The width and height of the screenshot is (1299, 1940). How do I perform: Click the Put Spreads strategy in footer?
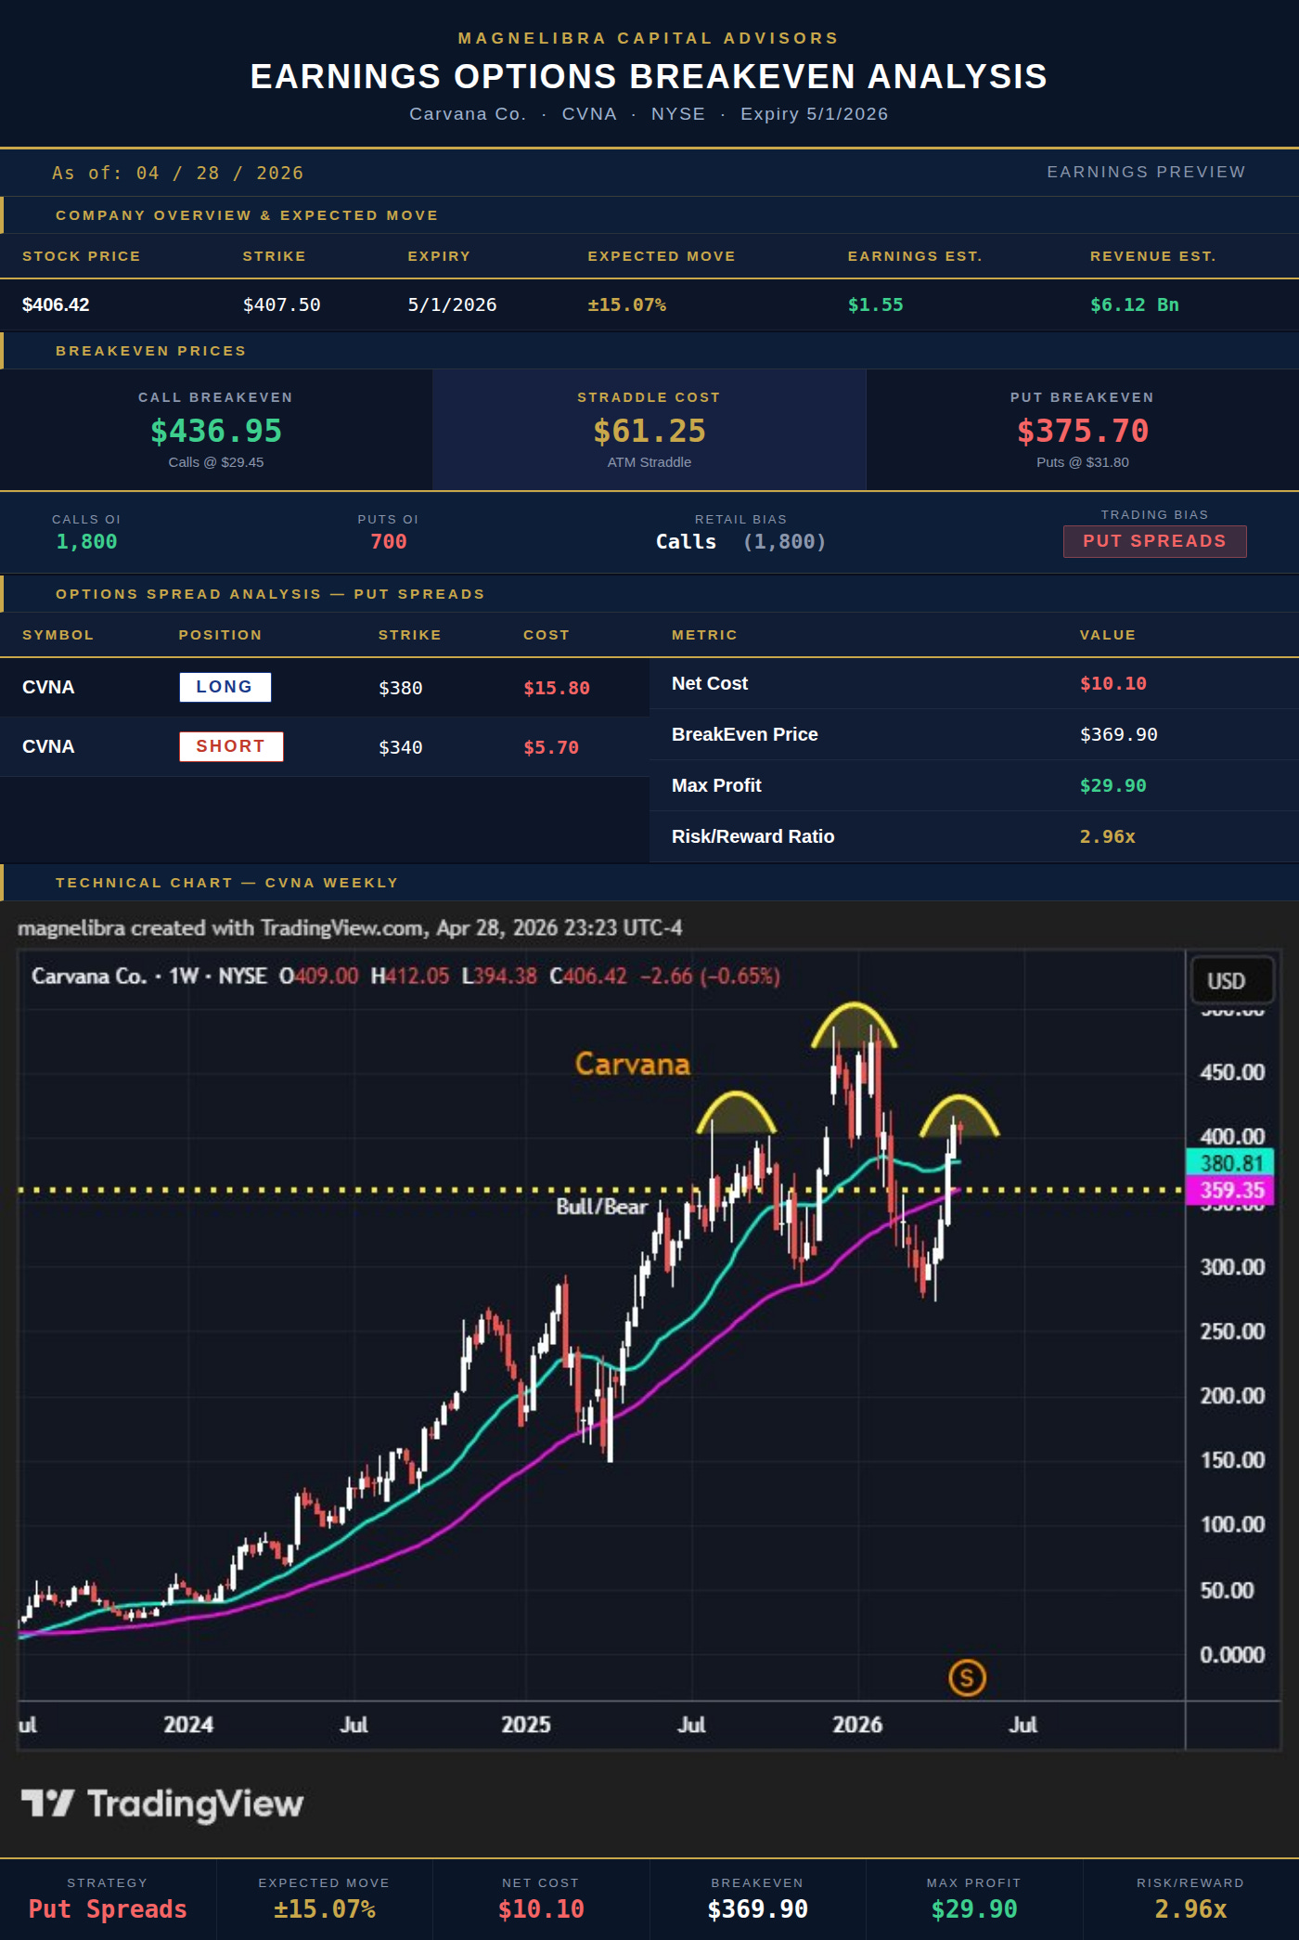point(108,1909)
